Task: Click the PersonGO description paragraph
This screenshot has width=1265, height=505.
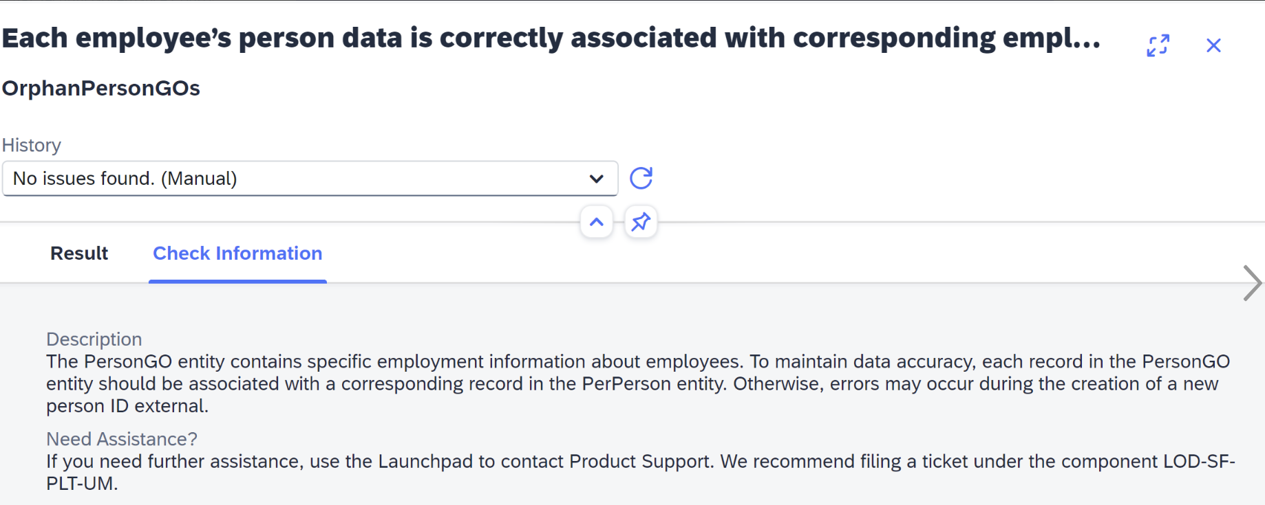Action: [x=638, y=383]
